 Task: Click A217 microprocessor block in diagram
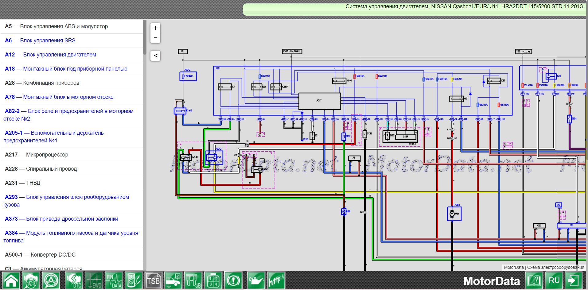[320, 101]
